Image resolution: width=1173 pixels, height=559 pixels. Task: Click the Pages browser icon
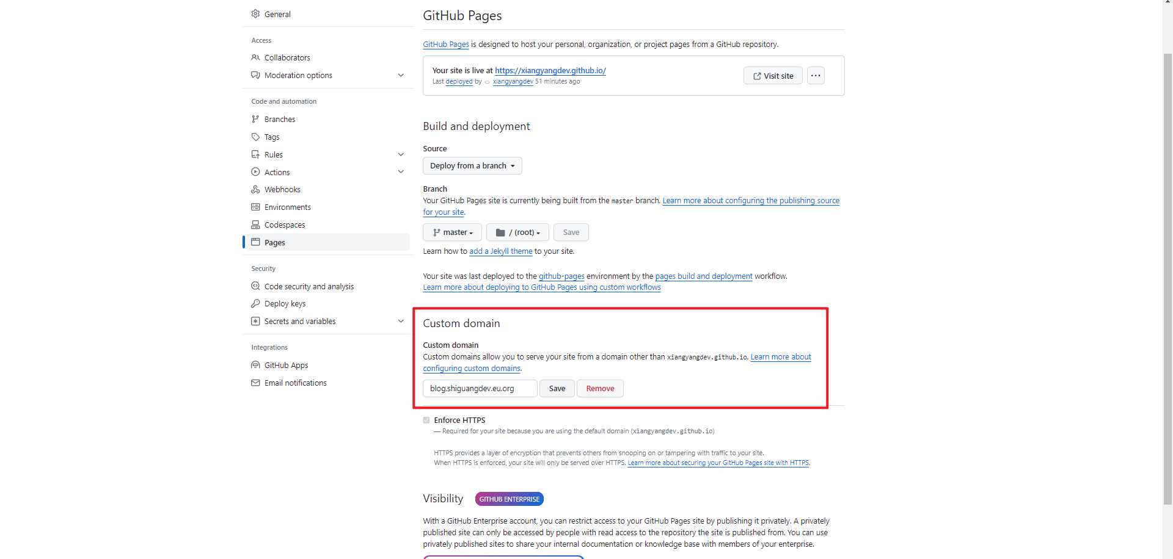coord(255,242)
